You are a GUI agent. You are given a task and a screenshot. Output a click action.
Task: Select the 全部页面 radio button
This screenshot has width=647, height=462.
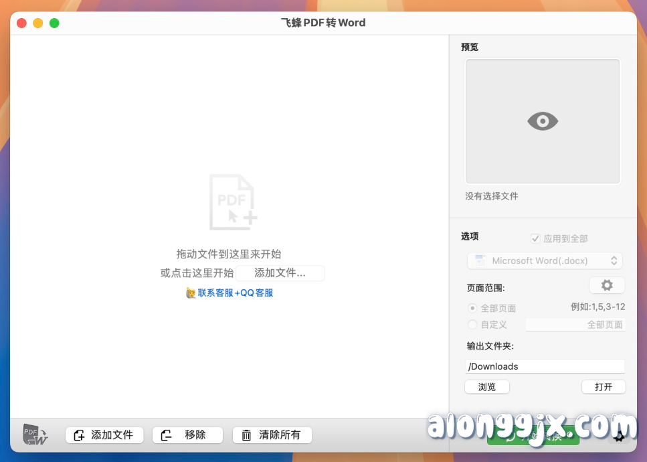(x=473, y=308)
